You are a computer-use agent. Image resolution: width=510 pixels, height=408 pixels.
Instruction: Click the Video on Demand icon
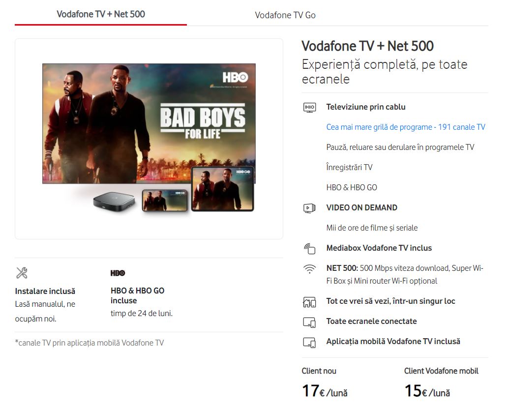pyautogui.click(x=309, y=208)
